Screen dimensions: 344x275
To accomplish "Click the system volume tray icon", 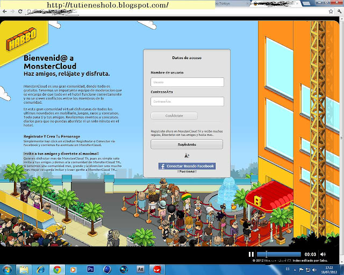I will (314, 270).
